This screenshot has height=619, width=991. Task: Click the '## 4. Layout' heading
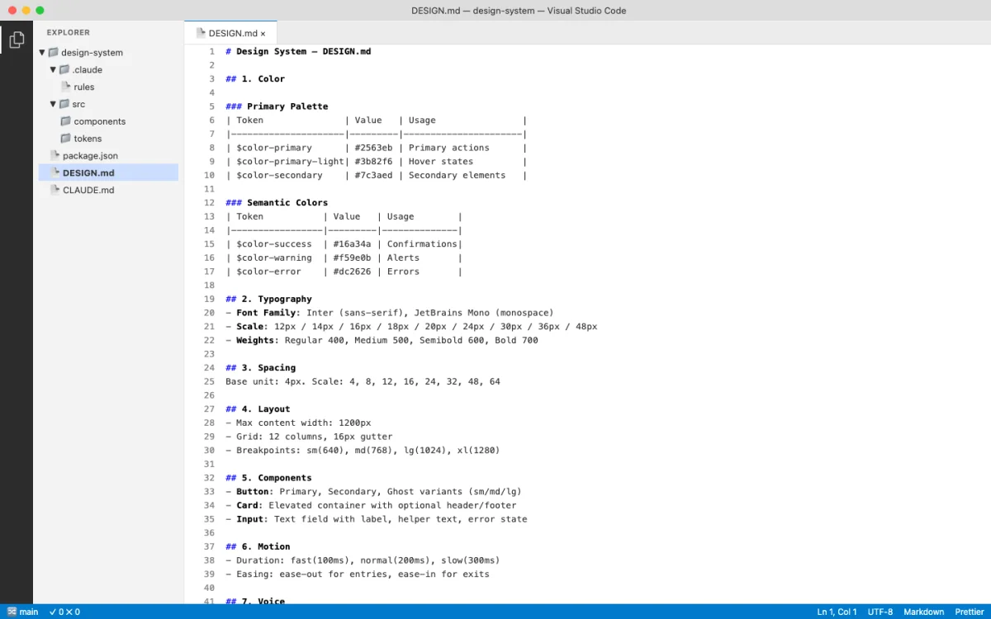click(x=258, y=409)
